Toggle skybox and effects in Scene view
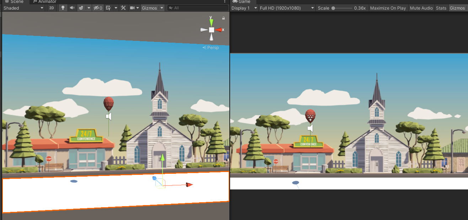 (x=81, y=8)
